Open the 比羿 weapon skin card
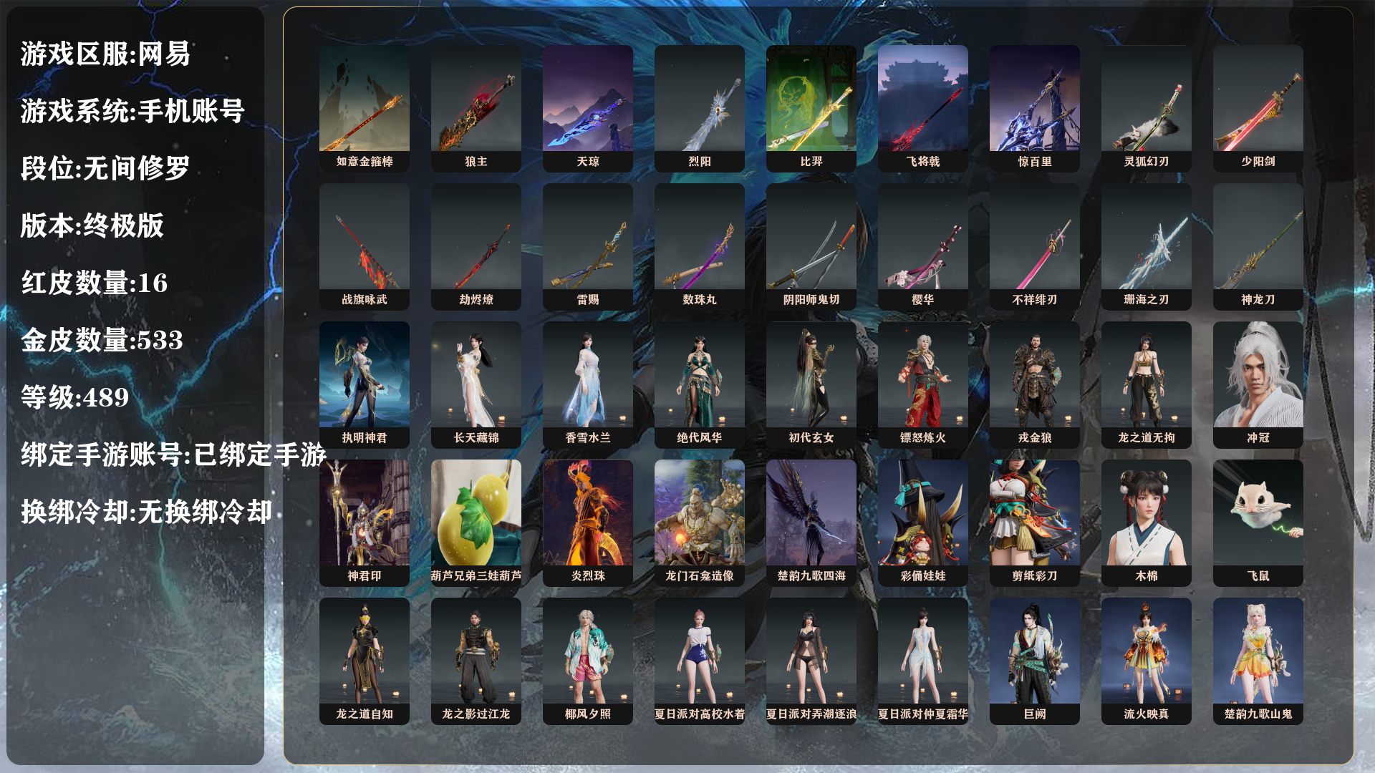Image resolution: width=1375 pixels, height=773 pixels. (811, 109)
